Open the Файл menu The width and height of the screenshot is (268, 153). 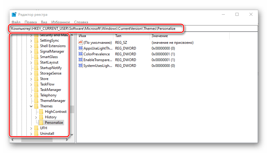point(16,22)
